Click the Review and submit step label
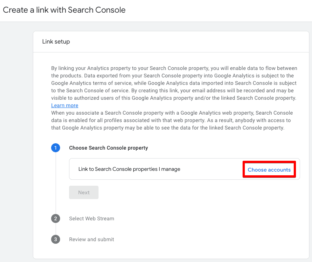Image resolution: width=312 pixels, height=262 pixels. tap(91, 239)
